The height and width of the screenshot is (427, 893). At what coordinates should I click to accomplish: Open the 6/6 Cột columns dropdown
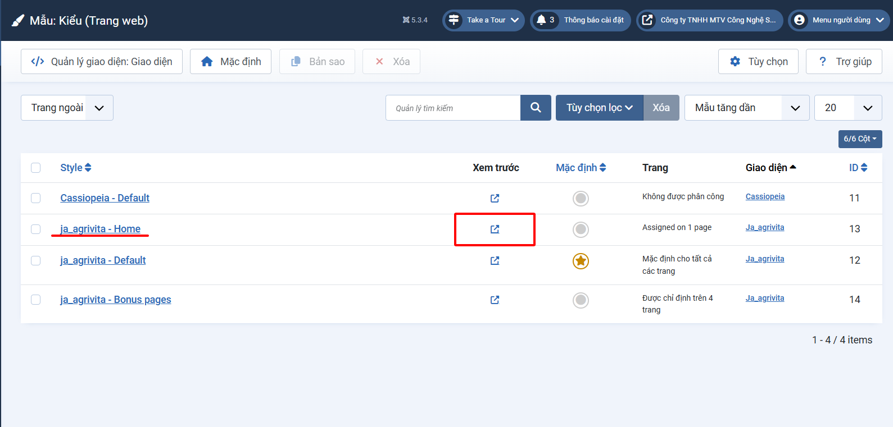tap(860, 139)
